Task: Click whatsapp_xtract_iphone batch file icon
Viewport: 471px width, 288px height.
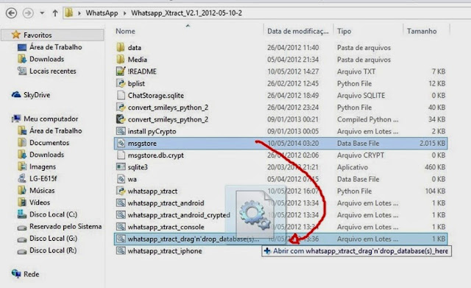Action: pos(121,250)
